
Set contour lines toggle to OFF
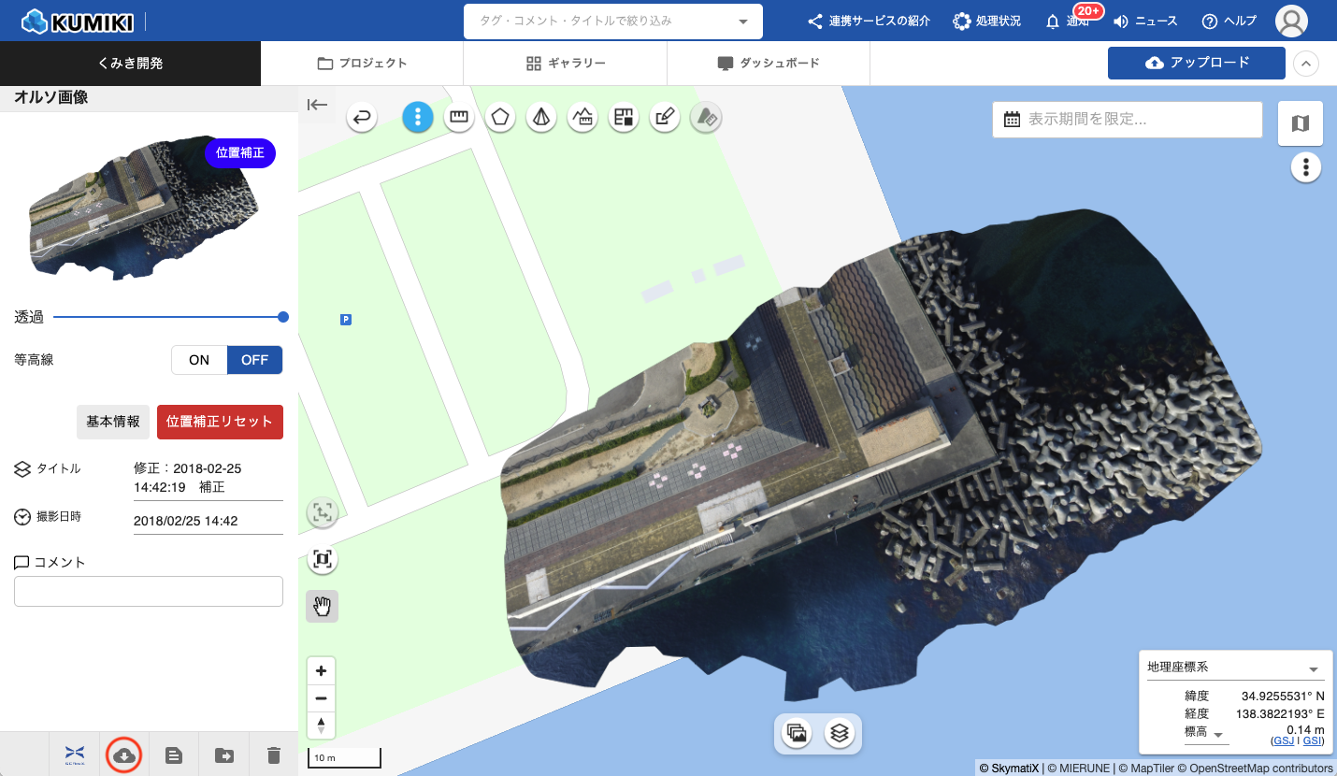coord(254,360)
